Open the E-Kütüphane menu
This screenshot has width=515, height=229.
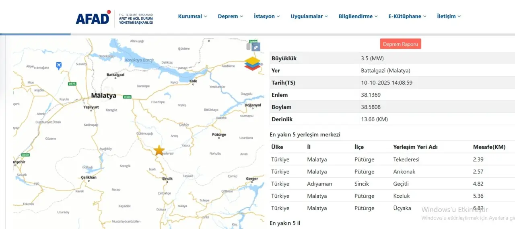pos(407,16)
